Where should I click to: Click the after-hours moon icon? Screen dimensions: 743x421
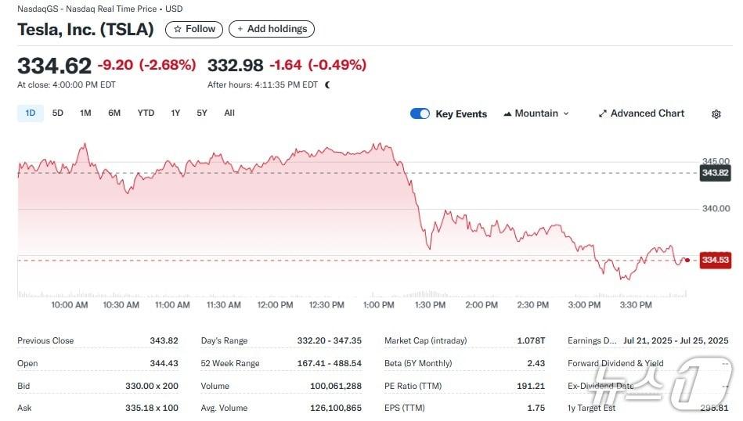point(327,85)
